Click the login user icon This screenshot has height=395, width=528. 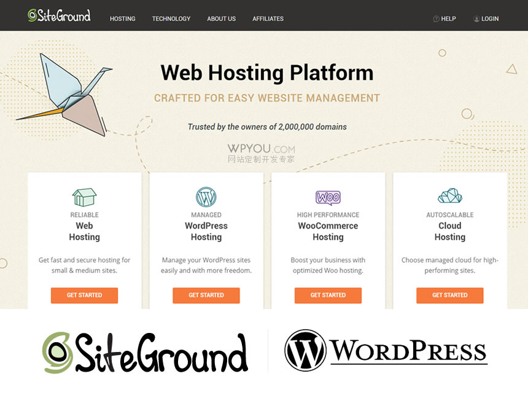(476, 19)
